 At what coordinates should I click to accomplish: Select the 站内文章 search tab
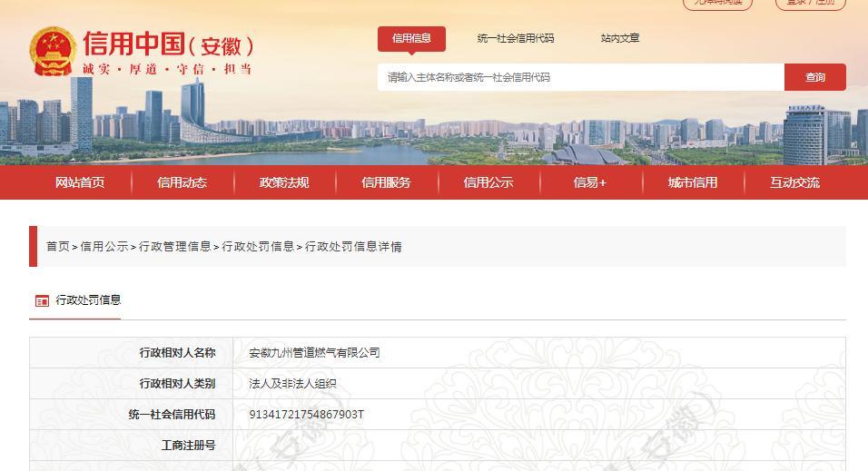point(620,38)
